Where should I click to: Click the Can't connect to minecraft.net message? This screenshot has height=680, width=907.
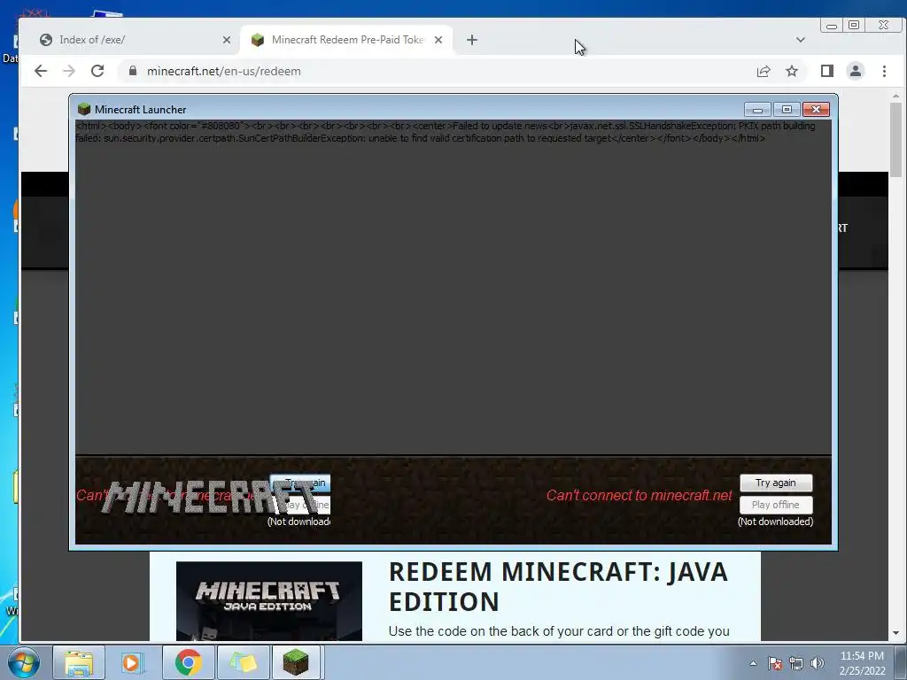(x=640, y=496)
